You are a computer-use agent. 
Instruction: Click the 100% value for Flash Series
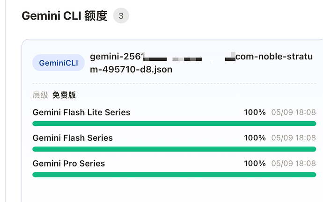(255, 138)
